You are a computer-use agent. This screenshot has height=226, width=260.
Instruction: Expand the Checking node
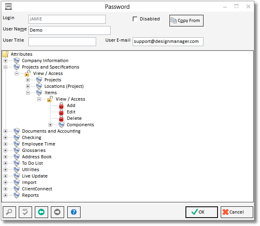point(5,138)
